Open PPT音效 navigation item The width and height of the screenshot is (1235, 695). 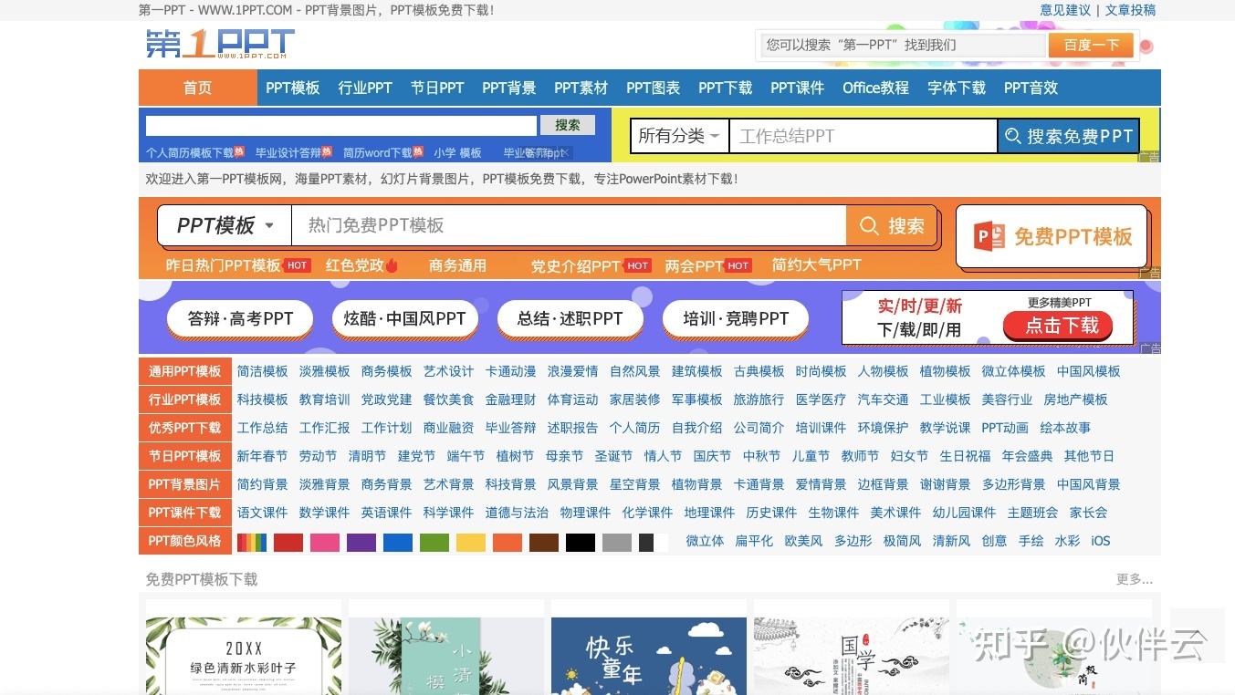point(1031,88)
